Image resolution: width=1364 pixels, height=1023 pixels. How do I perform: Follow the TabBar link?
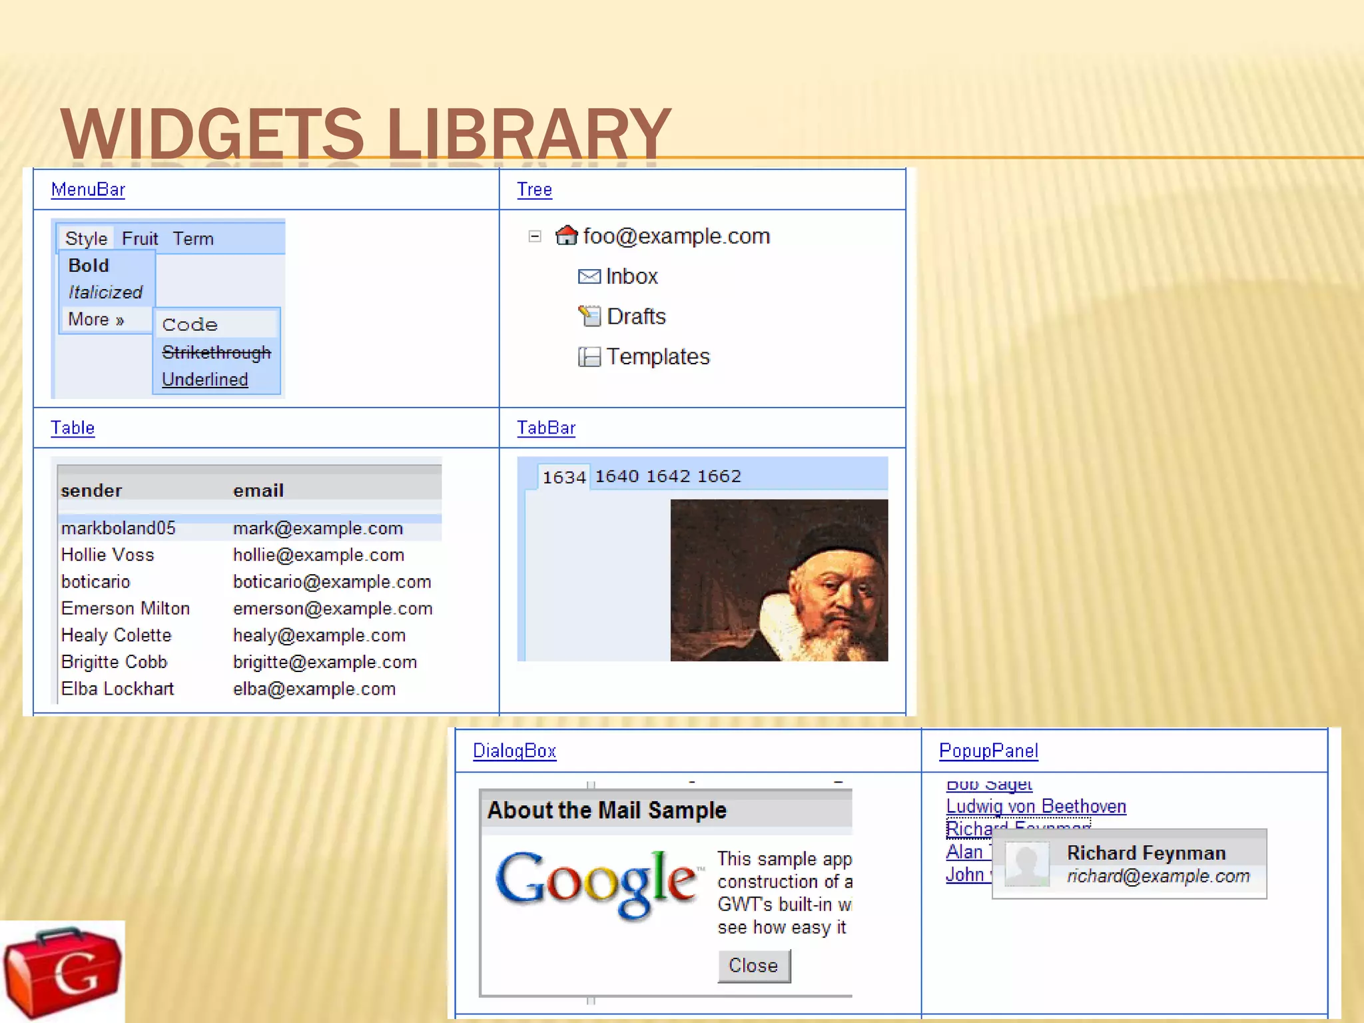click(x=546, y=428)
